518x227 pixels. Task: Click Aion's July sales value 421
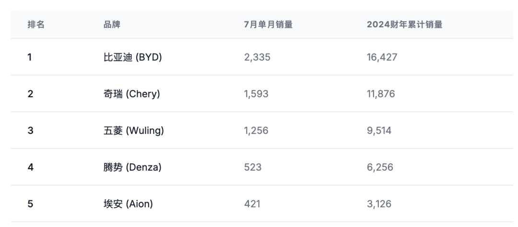[x=252, y=204]
